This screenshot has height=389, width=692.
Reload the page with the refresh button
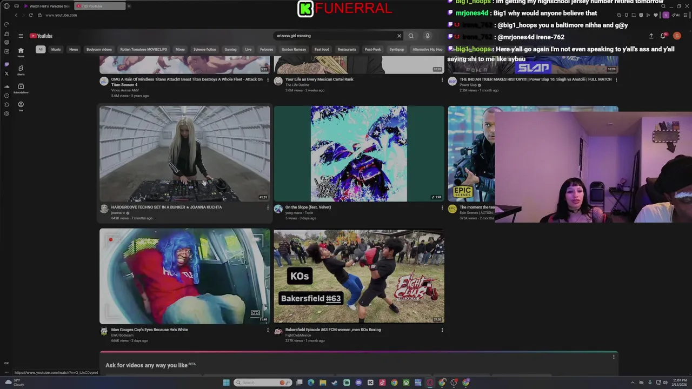pos(30,15)
